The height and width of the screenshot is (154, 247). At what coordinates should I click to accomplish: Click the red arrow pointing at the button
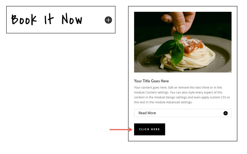coord(121,129)
